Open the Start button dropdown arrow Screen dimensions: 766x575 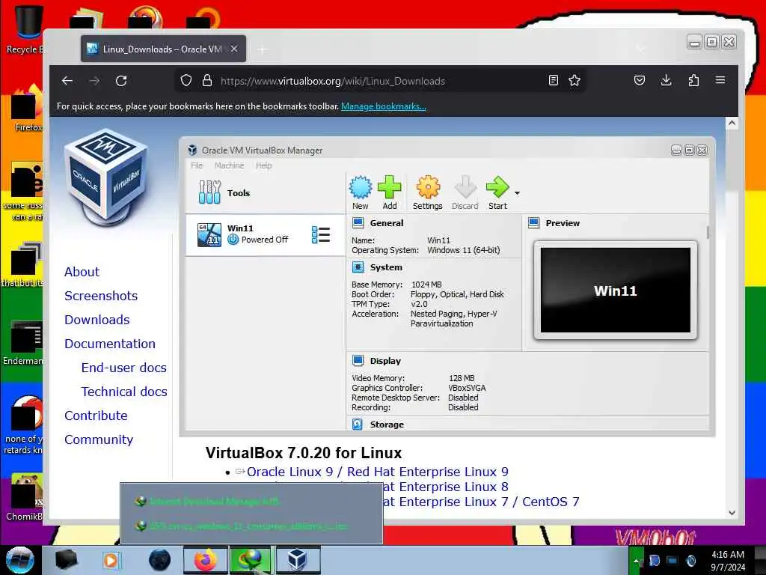pyautogui.click(x=517, y=193)
